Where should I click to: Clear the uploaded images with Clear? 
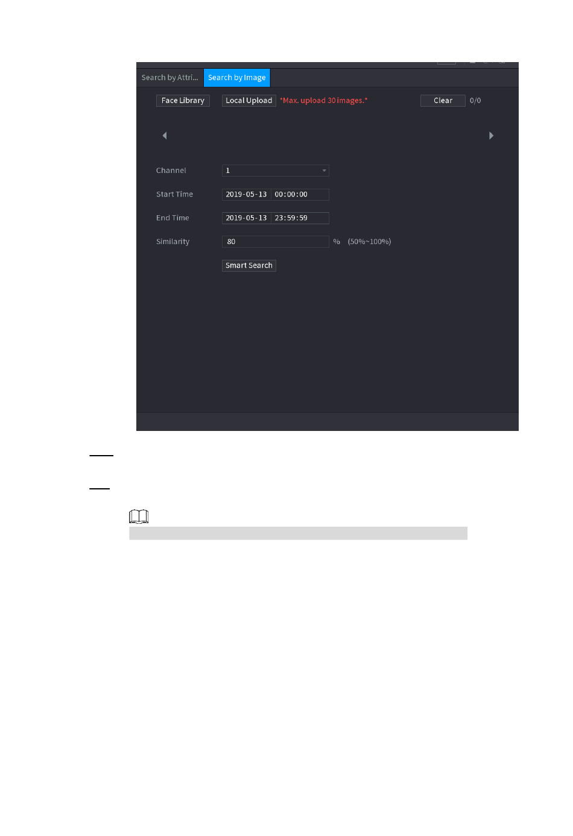tap(443, 101)
